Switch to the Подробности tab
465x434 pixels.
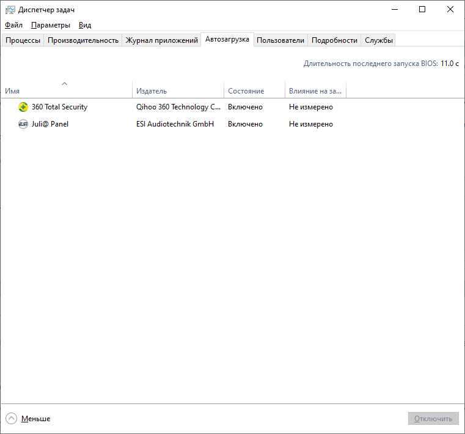pyautogui.click(x=334, y=40)
